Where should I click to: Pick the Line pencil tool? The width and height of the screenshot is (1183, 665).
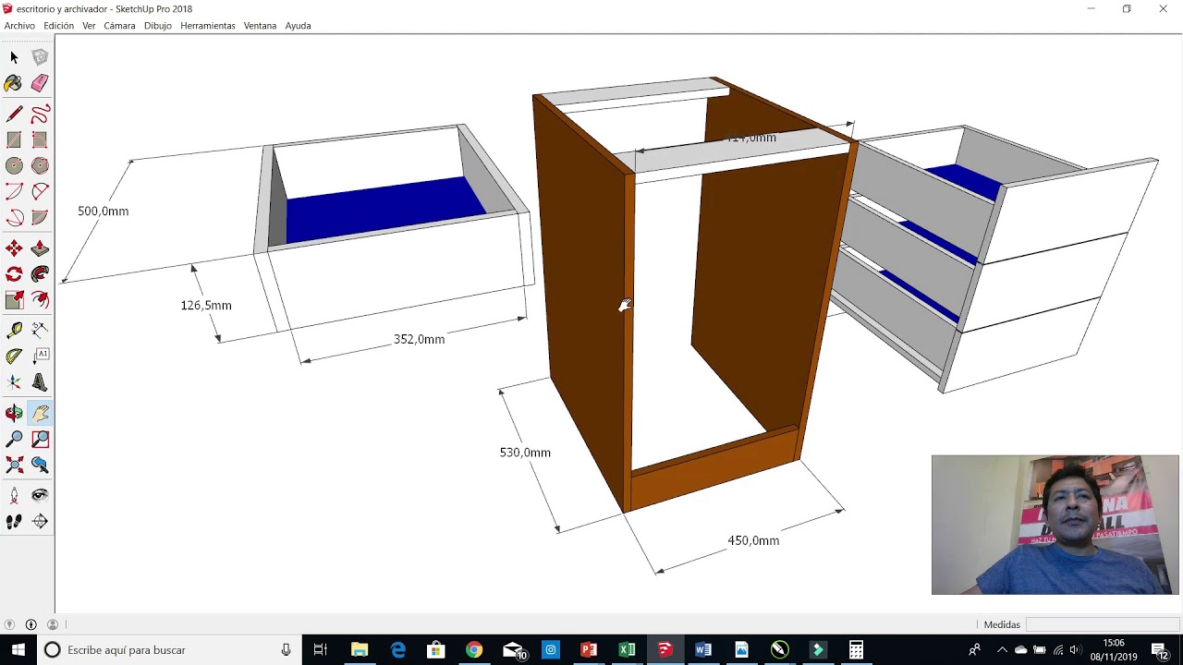coord(14,115)
